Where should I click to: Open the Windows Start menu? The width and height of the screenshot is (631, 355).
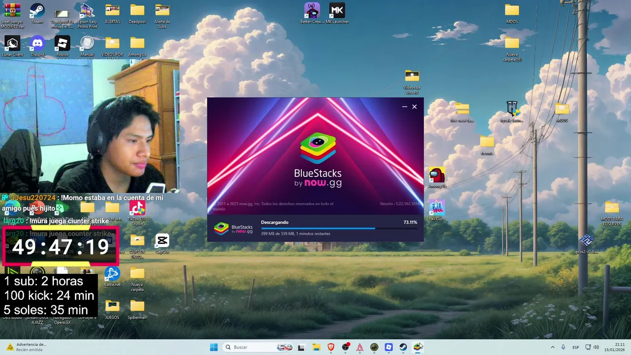[x=213, y=347]
